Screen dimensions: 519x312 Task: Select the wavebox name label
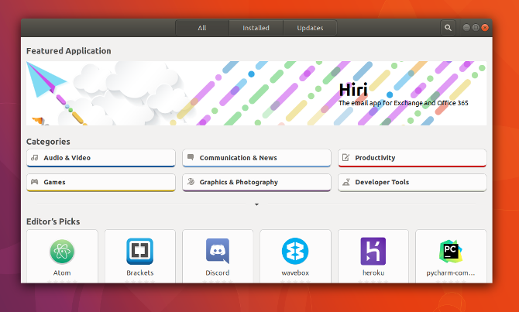point(295,273)
